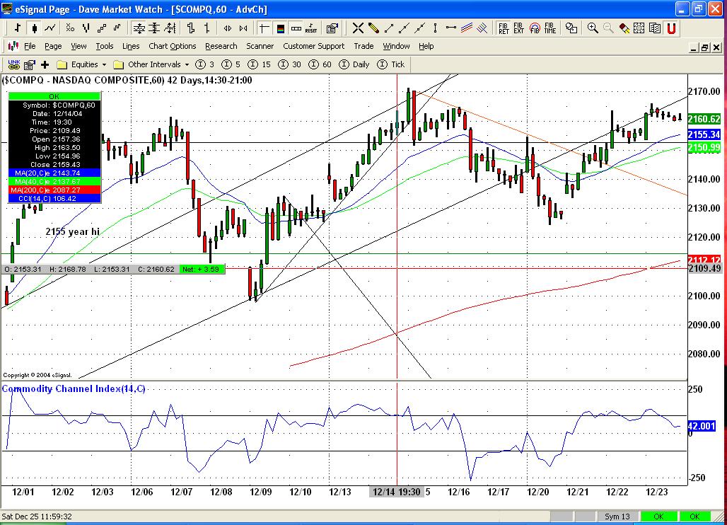Image resolution: width=727 pixels, height=525 pixels.
Task: Click the RESET chart icon
Action: [311, 29]
